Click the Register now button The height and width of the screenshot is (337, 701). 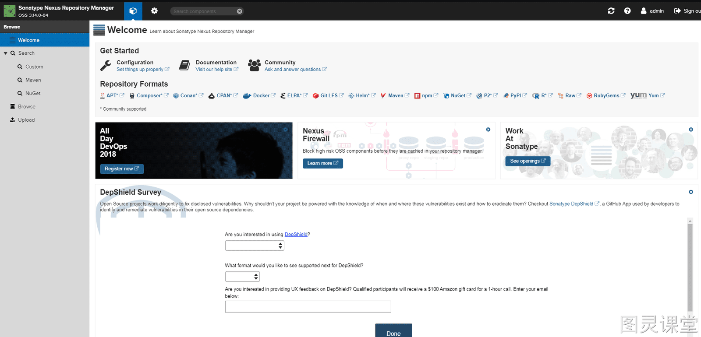coord(122,169)
